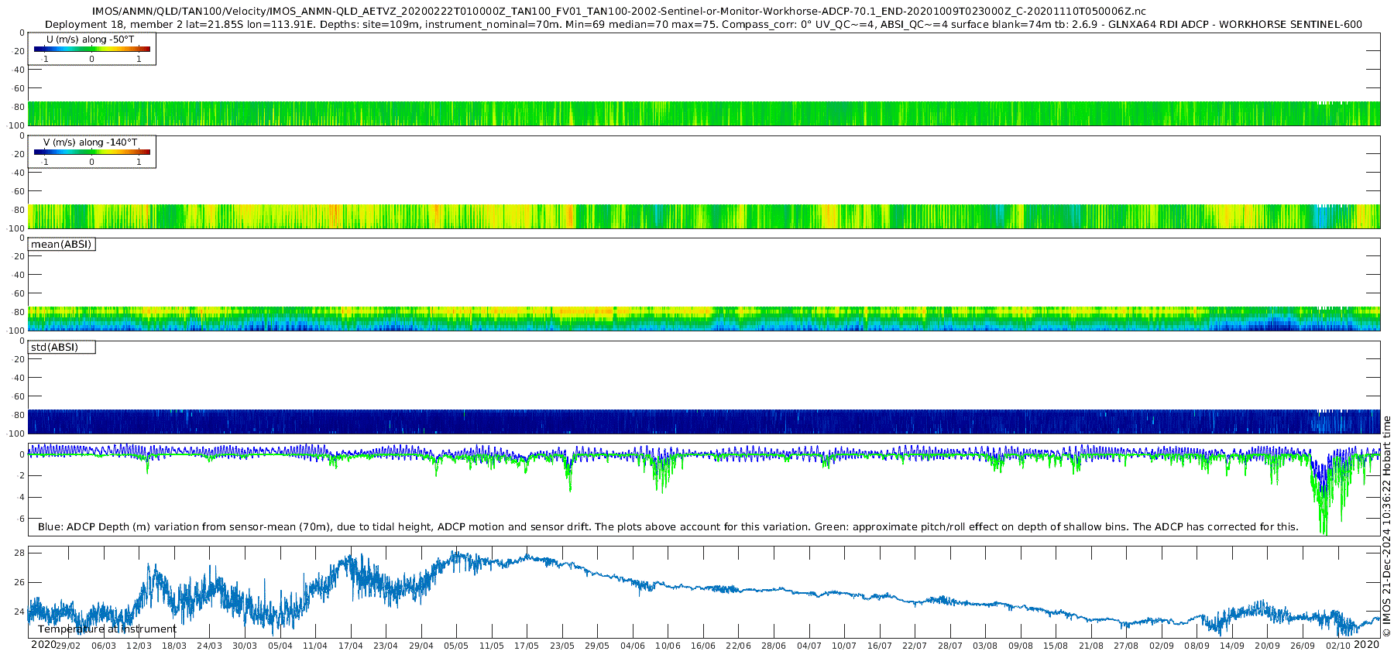The width and height of the screenshot is (1394, 658).
Task: Click the 2020 year label at bottom right
Action: (1367, 645)
